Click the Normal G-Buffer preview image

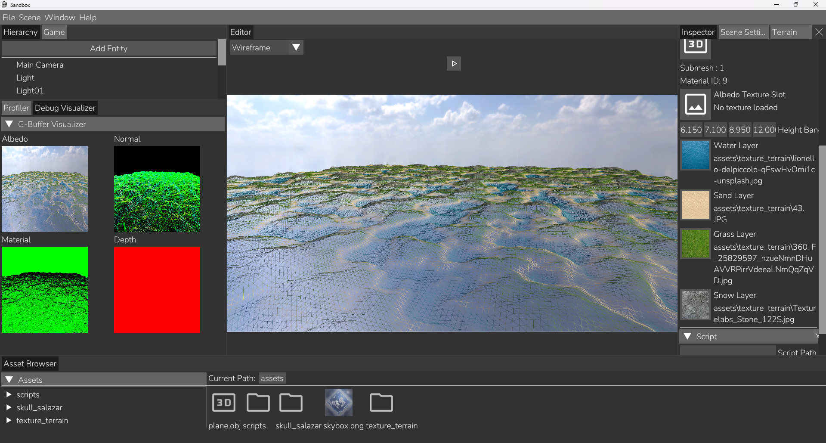(157, 189)
